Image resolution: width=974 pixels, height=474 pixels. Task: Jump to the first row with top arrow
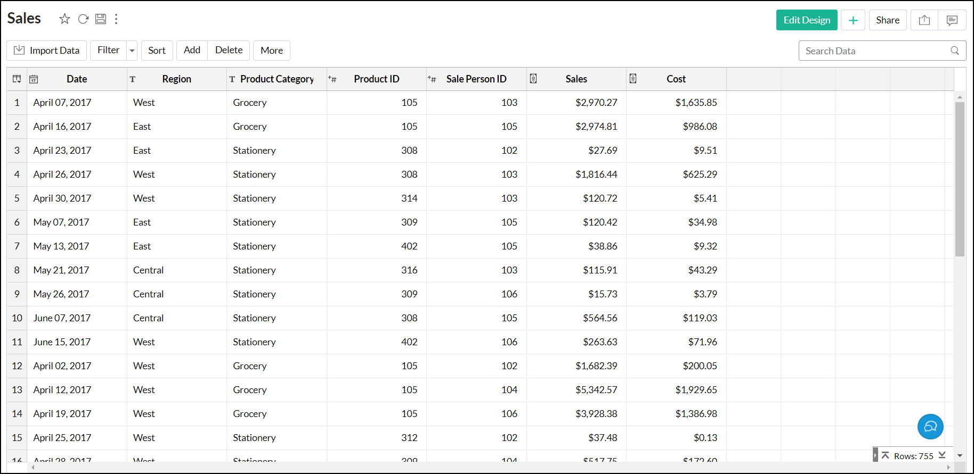886,455
